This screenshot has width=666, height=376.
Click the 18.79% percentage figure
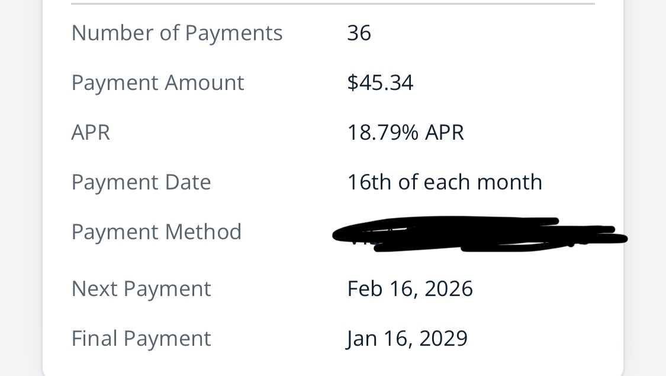coord(382,133)
